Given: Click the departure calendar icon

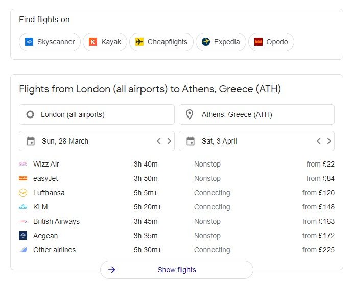Looking at the screenshot, I should point(31,141).
